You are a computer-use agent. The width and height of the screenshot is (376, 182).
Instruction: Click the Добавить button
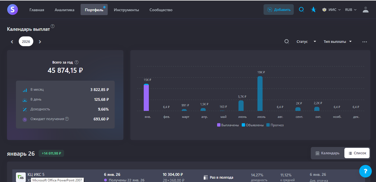[x=279, y=10]
